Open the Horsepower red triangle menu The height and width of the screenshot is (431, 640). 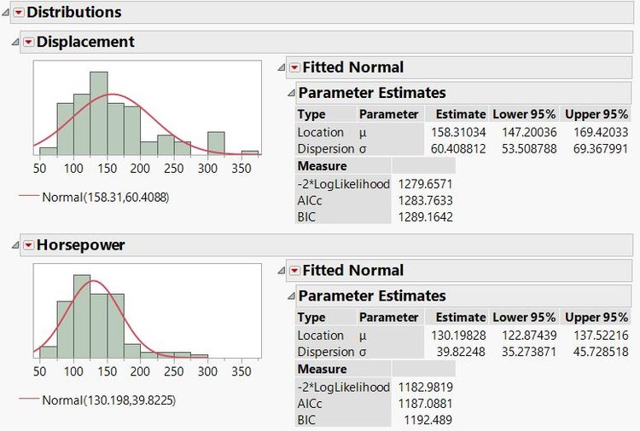click(x=28, y=245)
